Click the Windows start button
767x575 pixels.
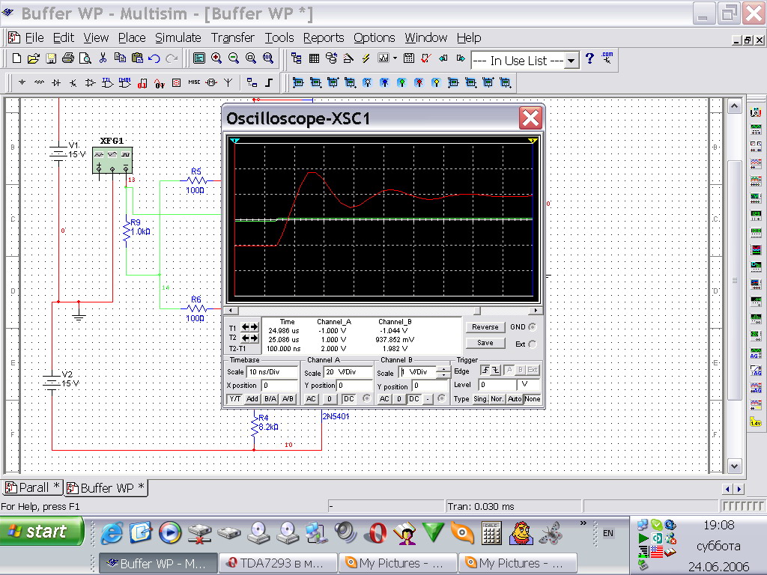(42, 532)
